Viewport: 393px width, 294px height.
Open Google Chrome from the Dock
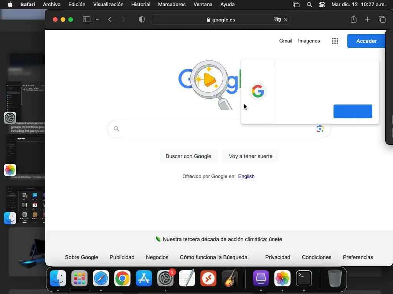point(122,278)
